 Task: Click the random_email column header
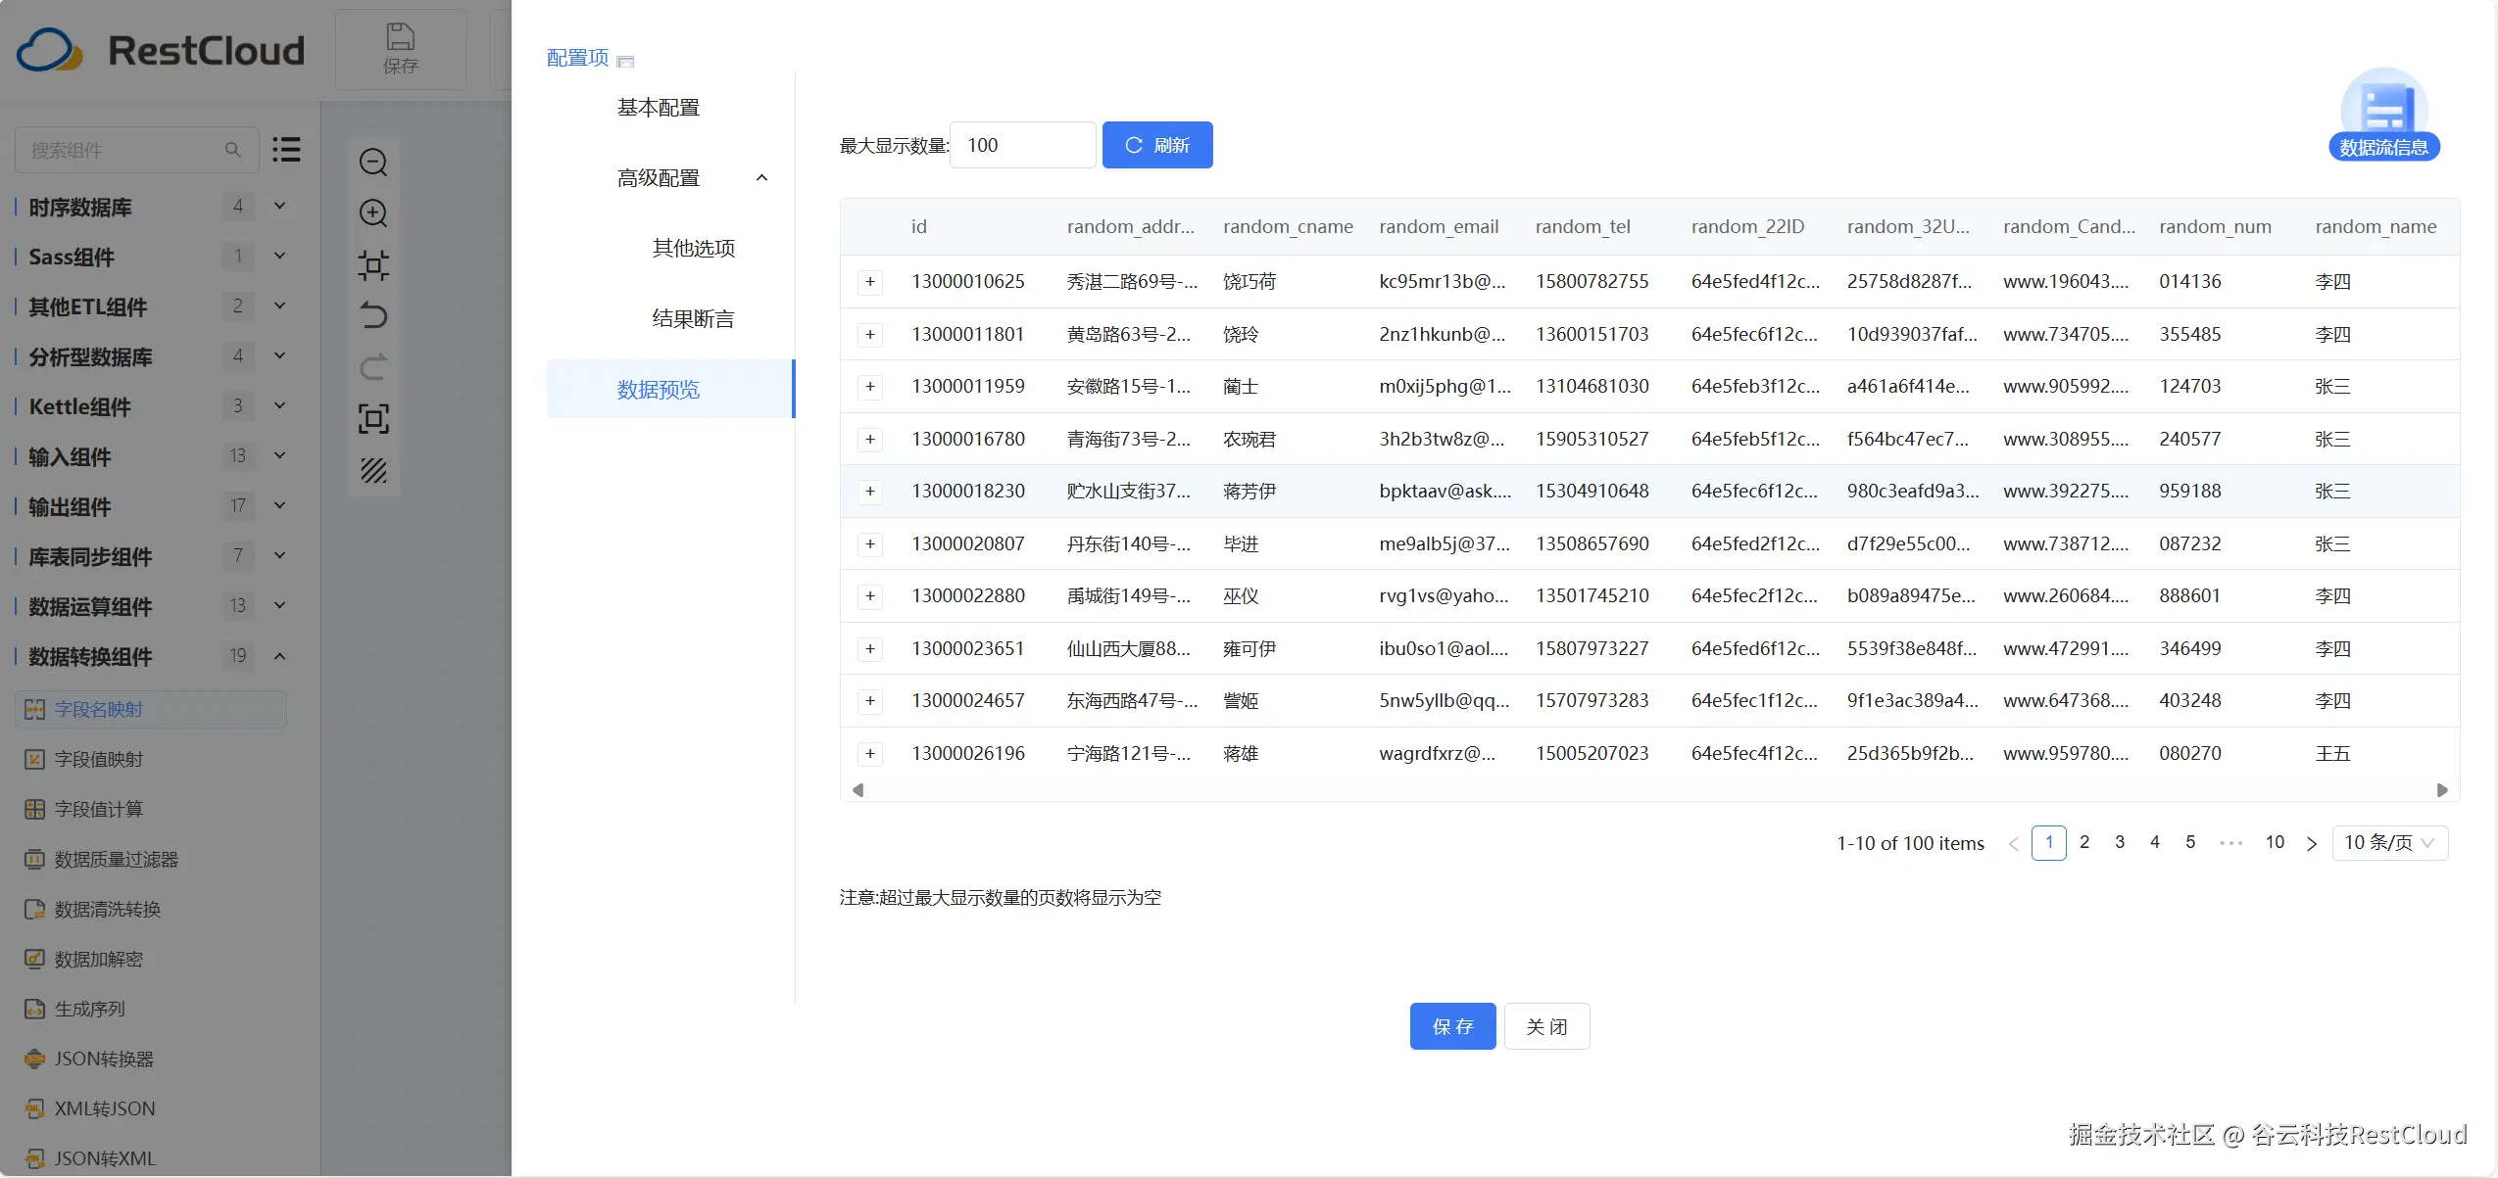[x=1439, y=227]
